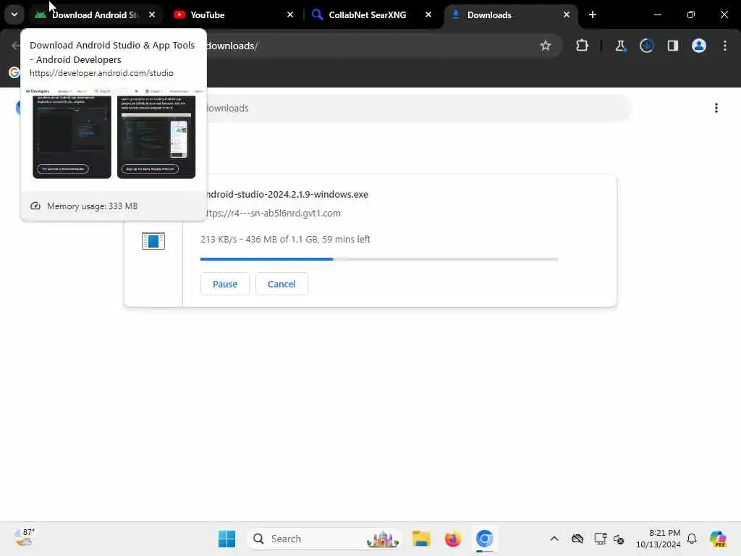Click the taskbar Search box
741x556 pixels.
[324, 539]
